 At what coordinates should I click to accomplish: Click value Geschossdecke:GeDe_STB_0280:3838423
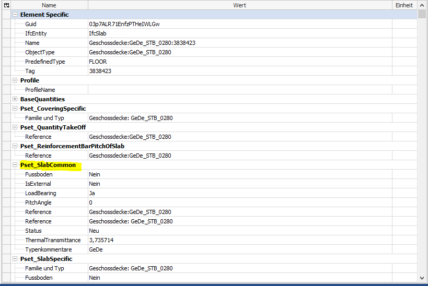click(142, 43)
